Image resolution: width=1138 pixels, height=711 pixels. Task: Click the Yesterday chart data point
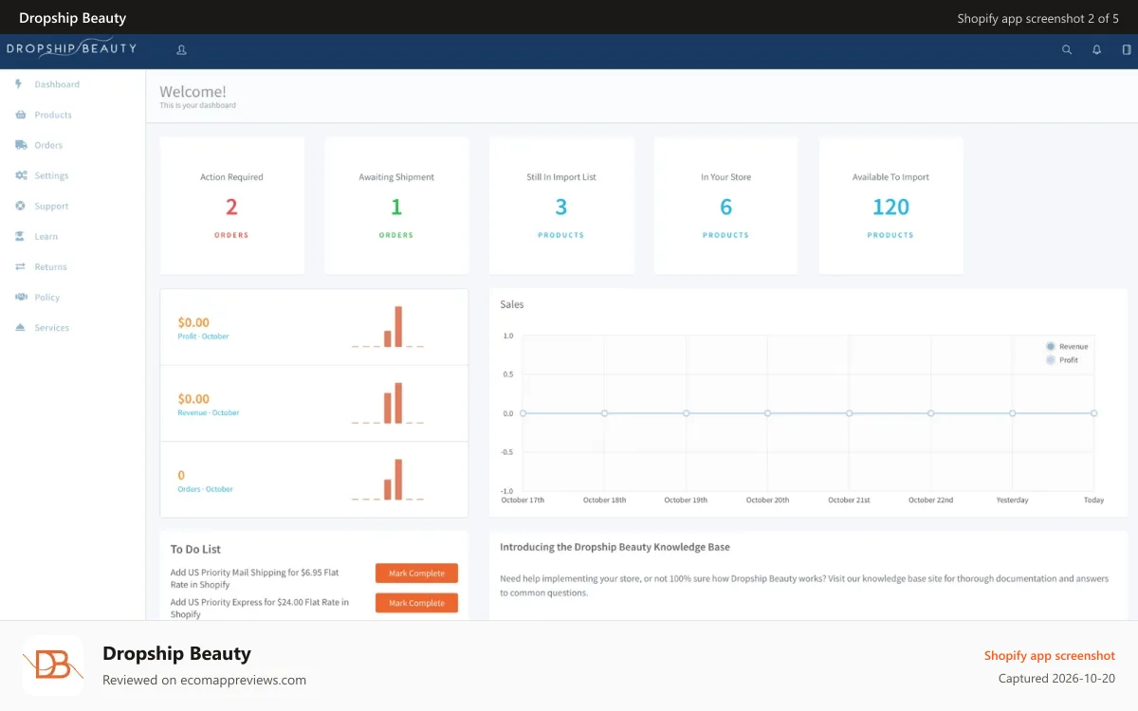click(1012, 413)
